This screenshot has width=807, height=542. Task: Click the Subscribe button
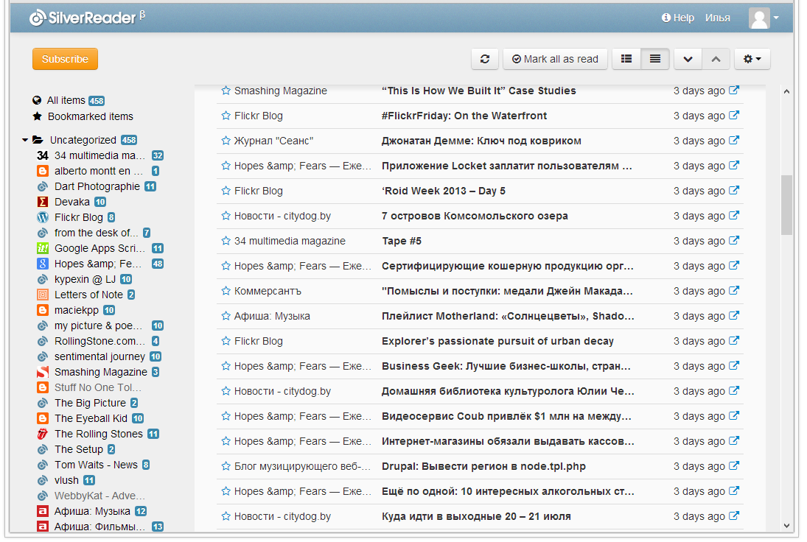pos(65,59)
